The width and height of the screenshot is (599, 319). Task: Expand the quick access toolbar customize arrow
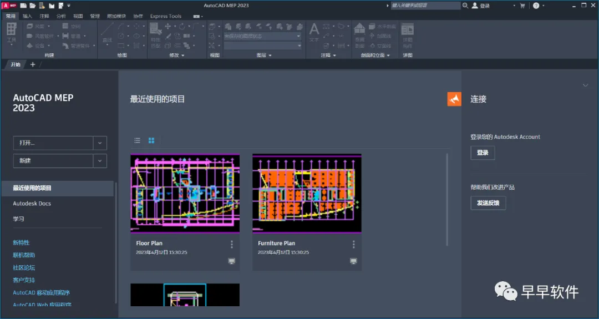pyautogui.click(x=69, y=6)
